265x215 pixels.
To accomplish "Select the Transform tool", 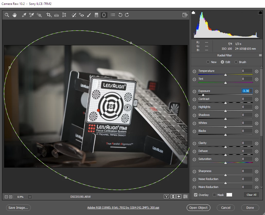I will [64, 15].
